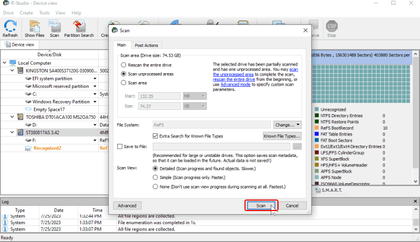Open the Change... file system dropdown
Screen dimensions: 420x242
pyautogui.click(x=287, y=125)
